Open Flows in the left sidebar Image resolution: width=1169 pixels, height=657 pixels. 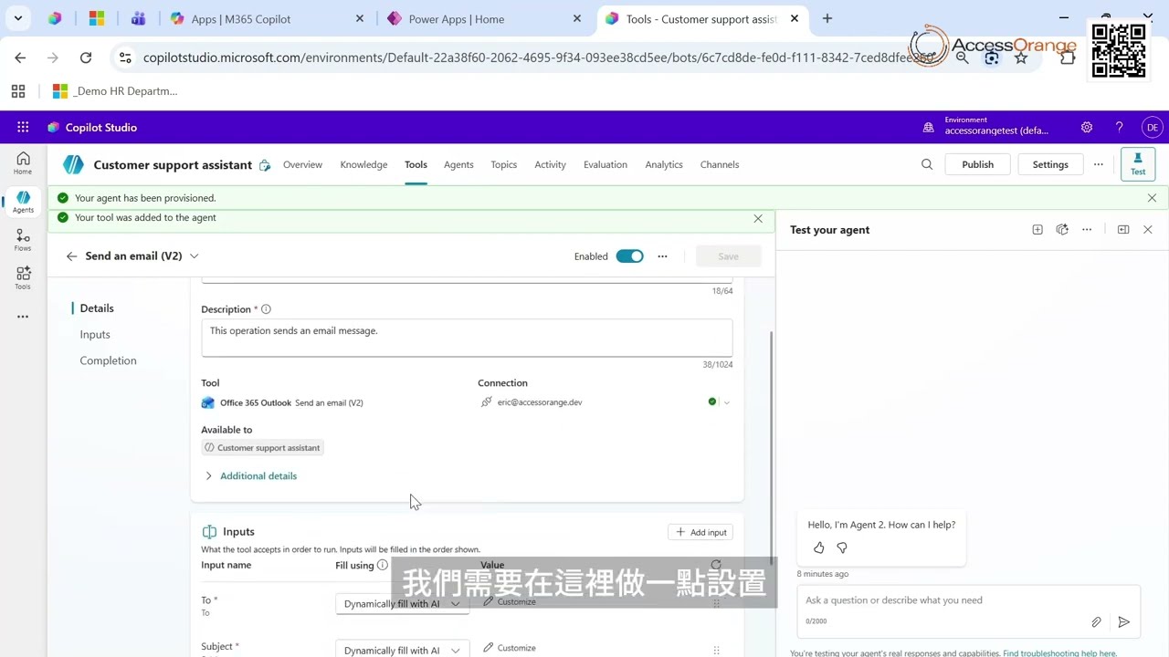pyautogui.click(x=23, y=241)
